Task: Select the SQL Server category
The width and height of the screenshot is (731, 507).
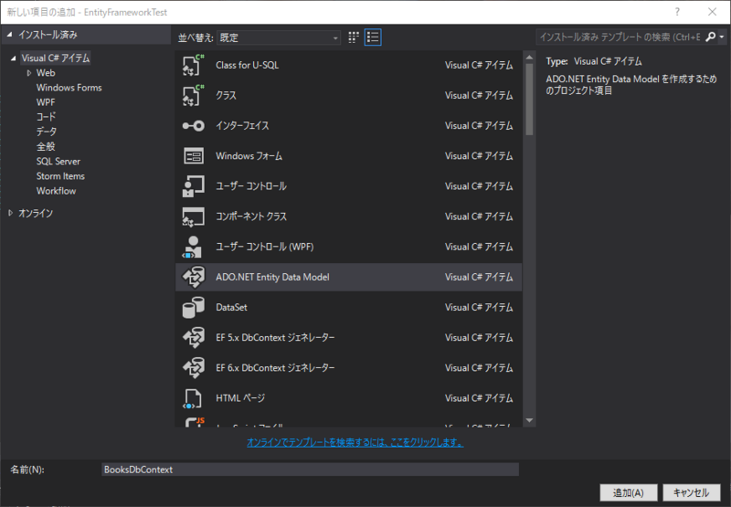Action: click(x=58, y=162)
